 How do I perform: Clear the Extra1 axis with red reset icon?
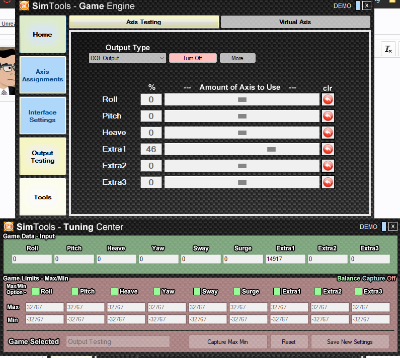click(x=328, y=149)
